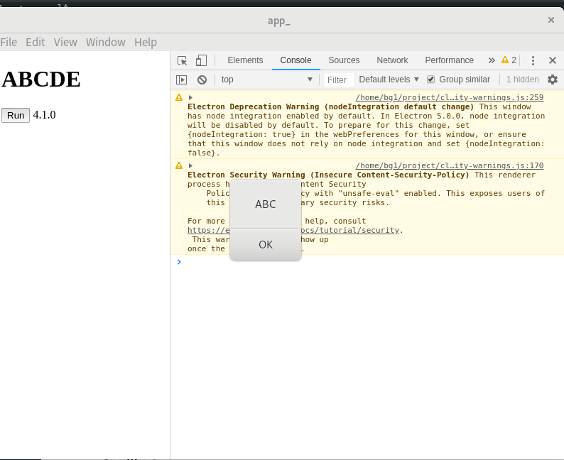564x460 pixels.
Task: Switch to the Elements tab
Action: click(x=245, y=60)
